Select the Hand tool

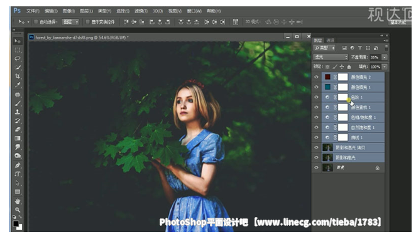[18, 201]
